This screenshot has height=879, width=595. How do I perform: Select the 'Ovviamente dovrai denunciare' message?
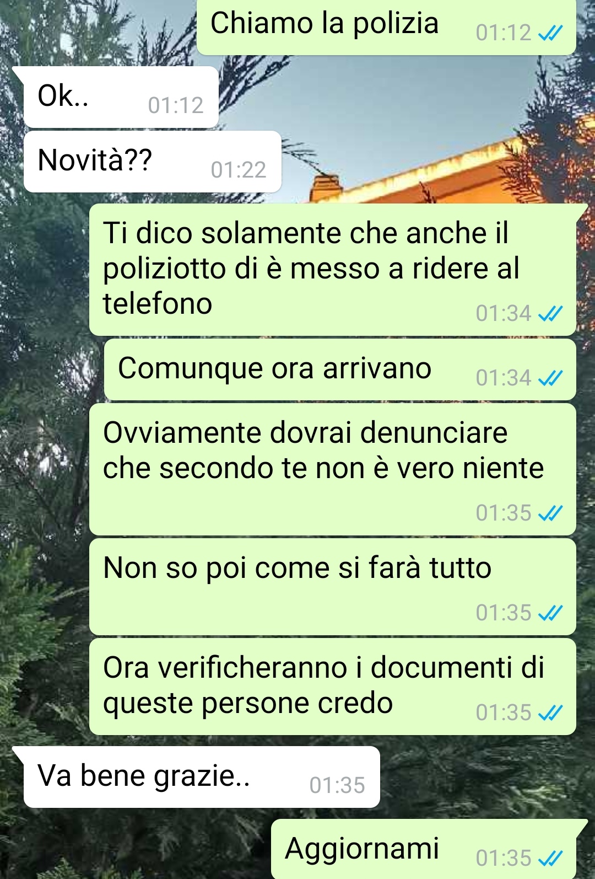pos(333,469)
